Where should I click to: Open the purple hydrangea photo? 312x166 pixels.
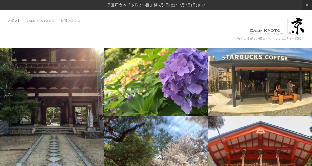pos(156,82)
